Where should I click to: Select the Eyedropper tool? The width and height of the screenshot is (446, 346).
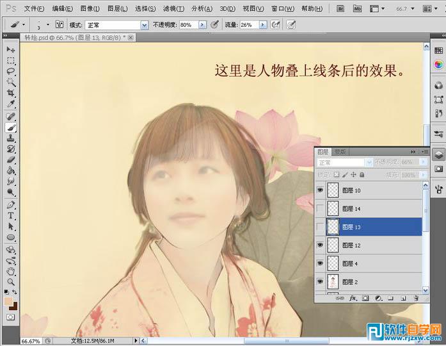[11, 104]
